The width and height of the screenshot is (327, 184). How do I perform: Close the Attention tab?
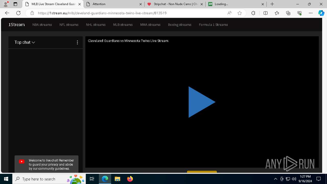[x=141, y=4]
